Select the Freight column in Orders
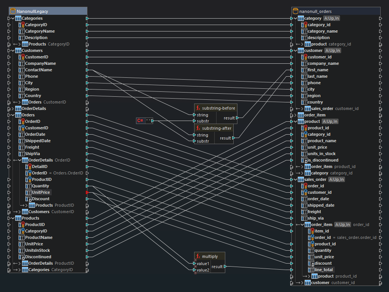Viewport: 389px width, 292px height. (x=29, y=147)
